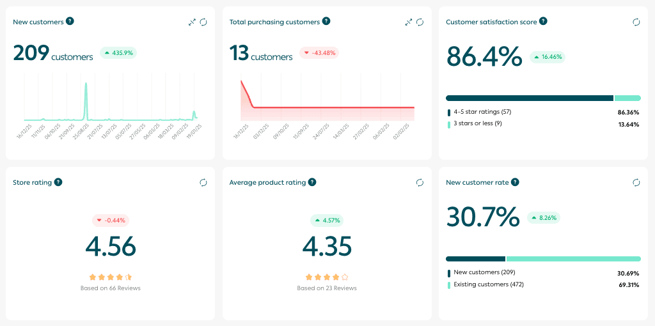Refresh the Average product rating card
The width and height of the screenshot is (655, 326).
coord(420,183)
